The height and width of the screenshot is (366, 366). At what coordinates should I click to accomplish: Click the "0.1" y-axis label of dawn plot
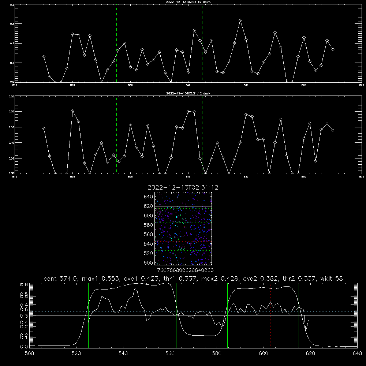[11, 63]
